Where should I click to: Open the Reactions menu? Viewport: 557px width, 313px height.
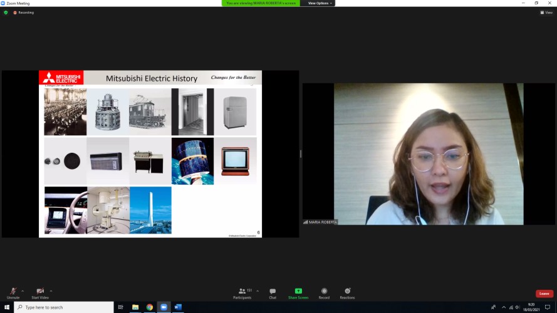point(347,293)
